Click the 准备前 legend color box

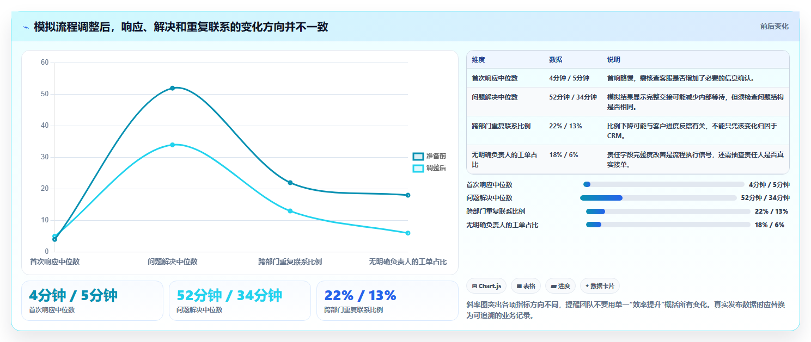418,157
